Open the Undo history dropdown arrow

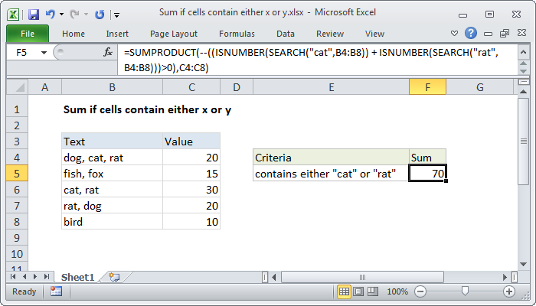coord(61,14)
